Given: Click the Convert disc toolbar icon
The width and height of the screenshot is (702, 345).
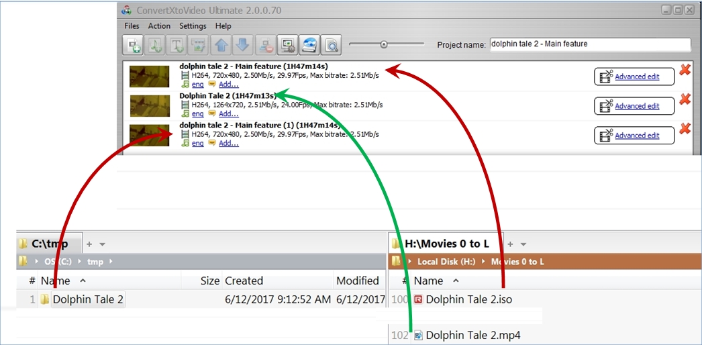Looking at the screenshot, I should 309,45.
